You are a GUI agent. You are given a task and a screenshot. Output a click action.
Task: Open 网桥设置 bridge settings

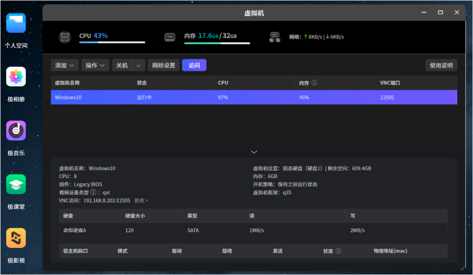163,65
